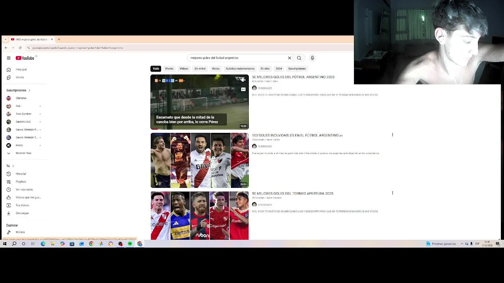Open options for 100 Goles Inolvidables video
The height and width of the screenshot is (283, 504).
tap(392, 135)
